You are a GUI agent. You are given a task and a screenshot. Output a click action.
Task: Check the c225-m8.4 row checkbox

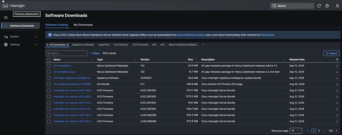point(49,121)
